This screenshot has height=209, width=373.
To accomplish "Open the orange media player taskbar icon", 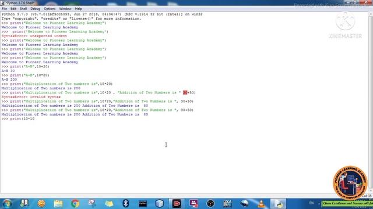I will (x=41, y=204).
